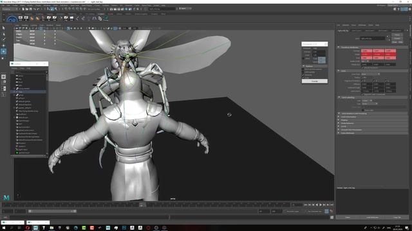Open a scene with the folder icon
Image resolution: width=412 pixels, height=231 pixels.
tap(27, 9)
